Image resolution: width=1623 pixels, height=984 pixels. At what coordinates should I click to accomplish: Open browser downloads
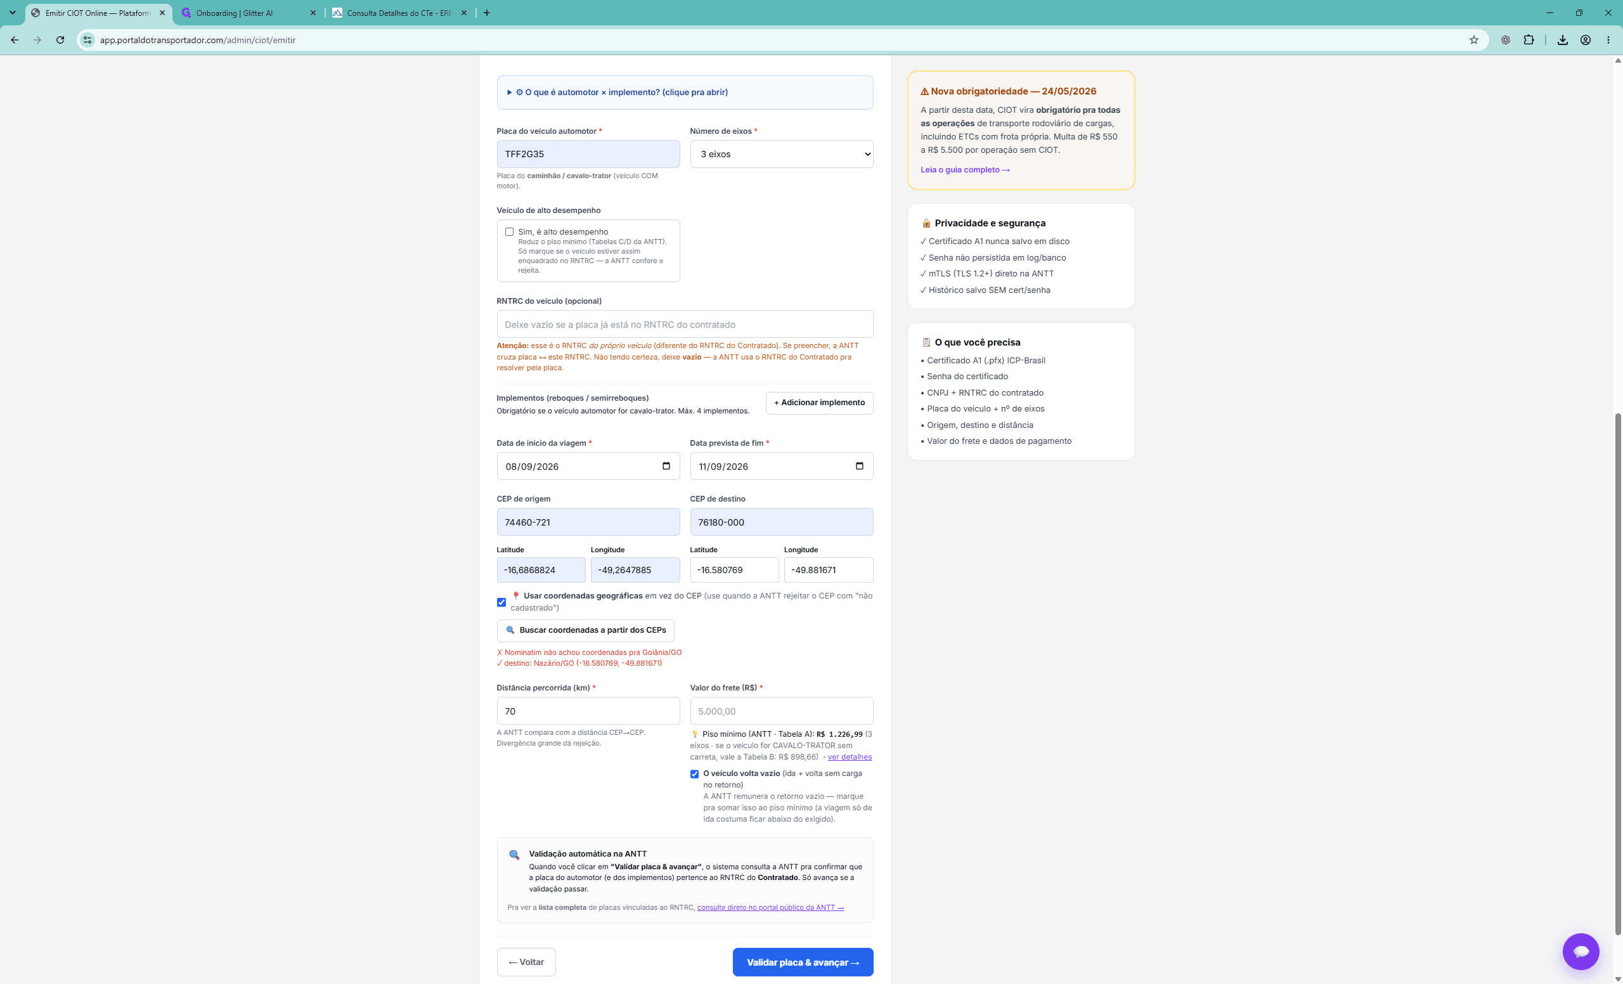click(x=1562, y=40)
